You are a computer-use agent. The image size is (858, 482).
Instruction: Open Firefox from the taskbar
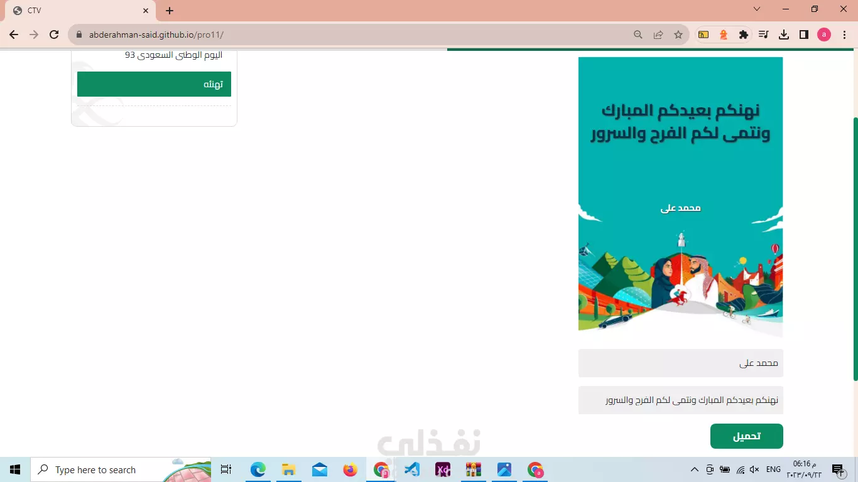click(x=350, y=469)
